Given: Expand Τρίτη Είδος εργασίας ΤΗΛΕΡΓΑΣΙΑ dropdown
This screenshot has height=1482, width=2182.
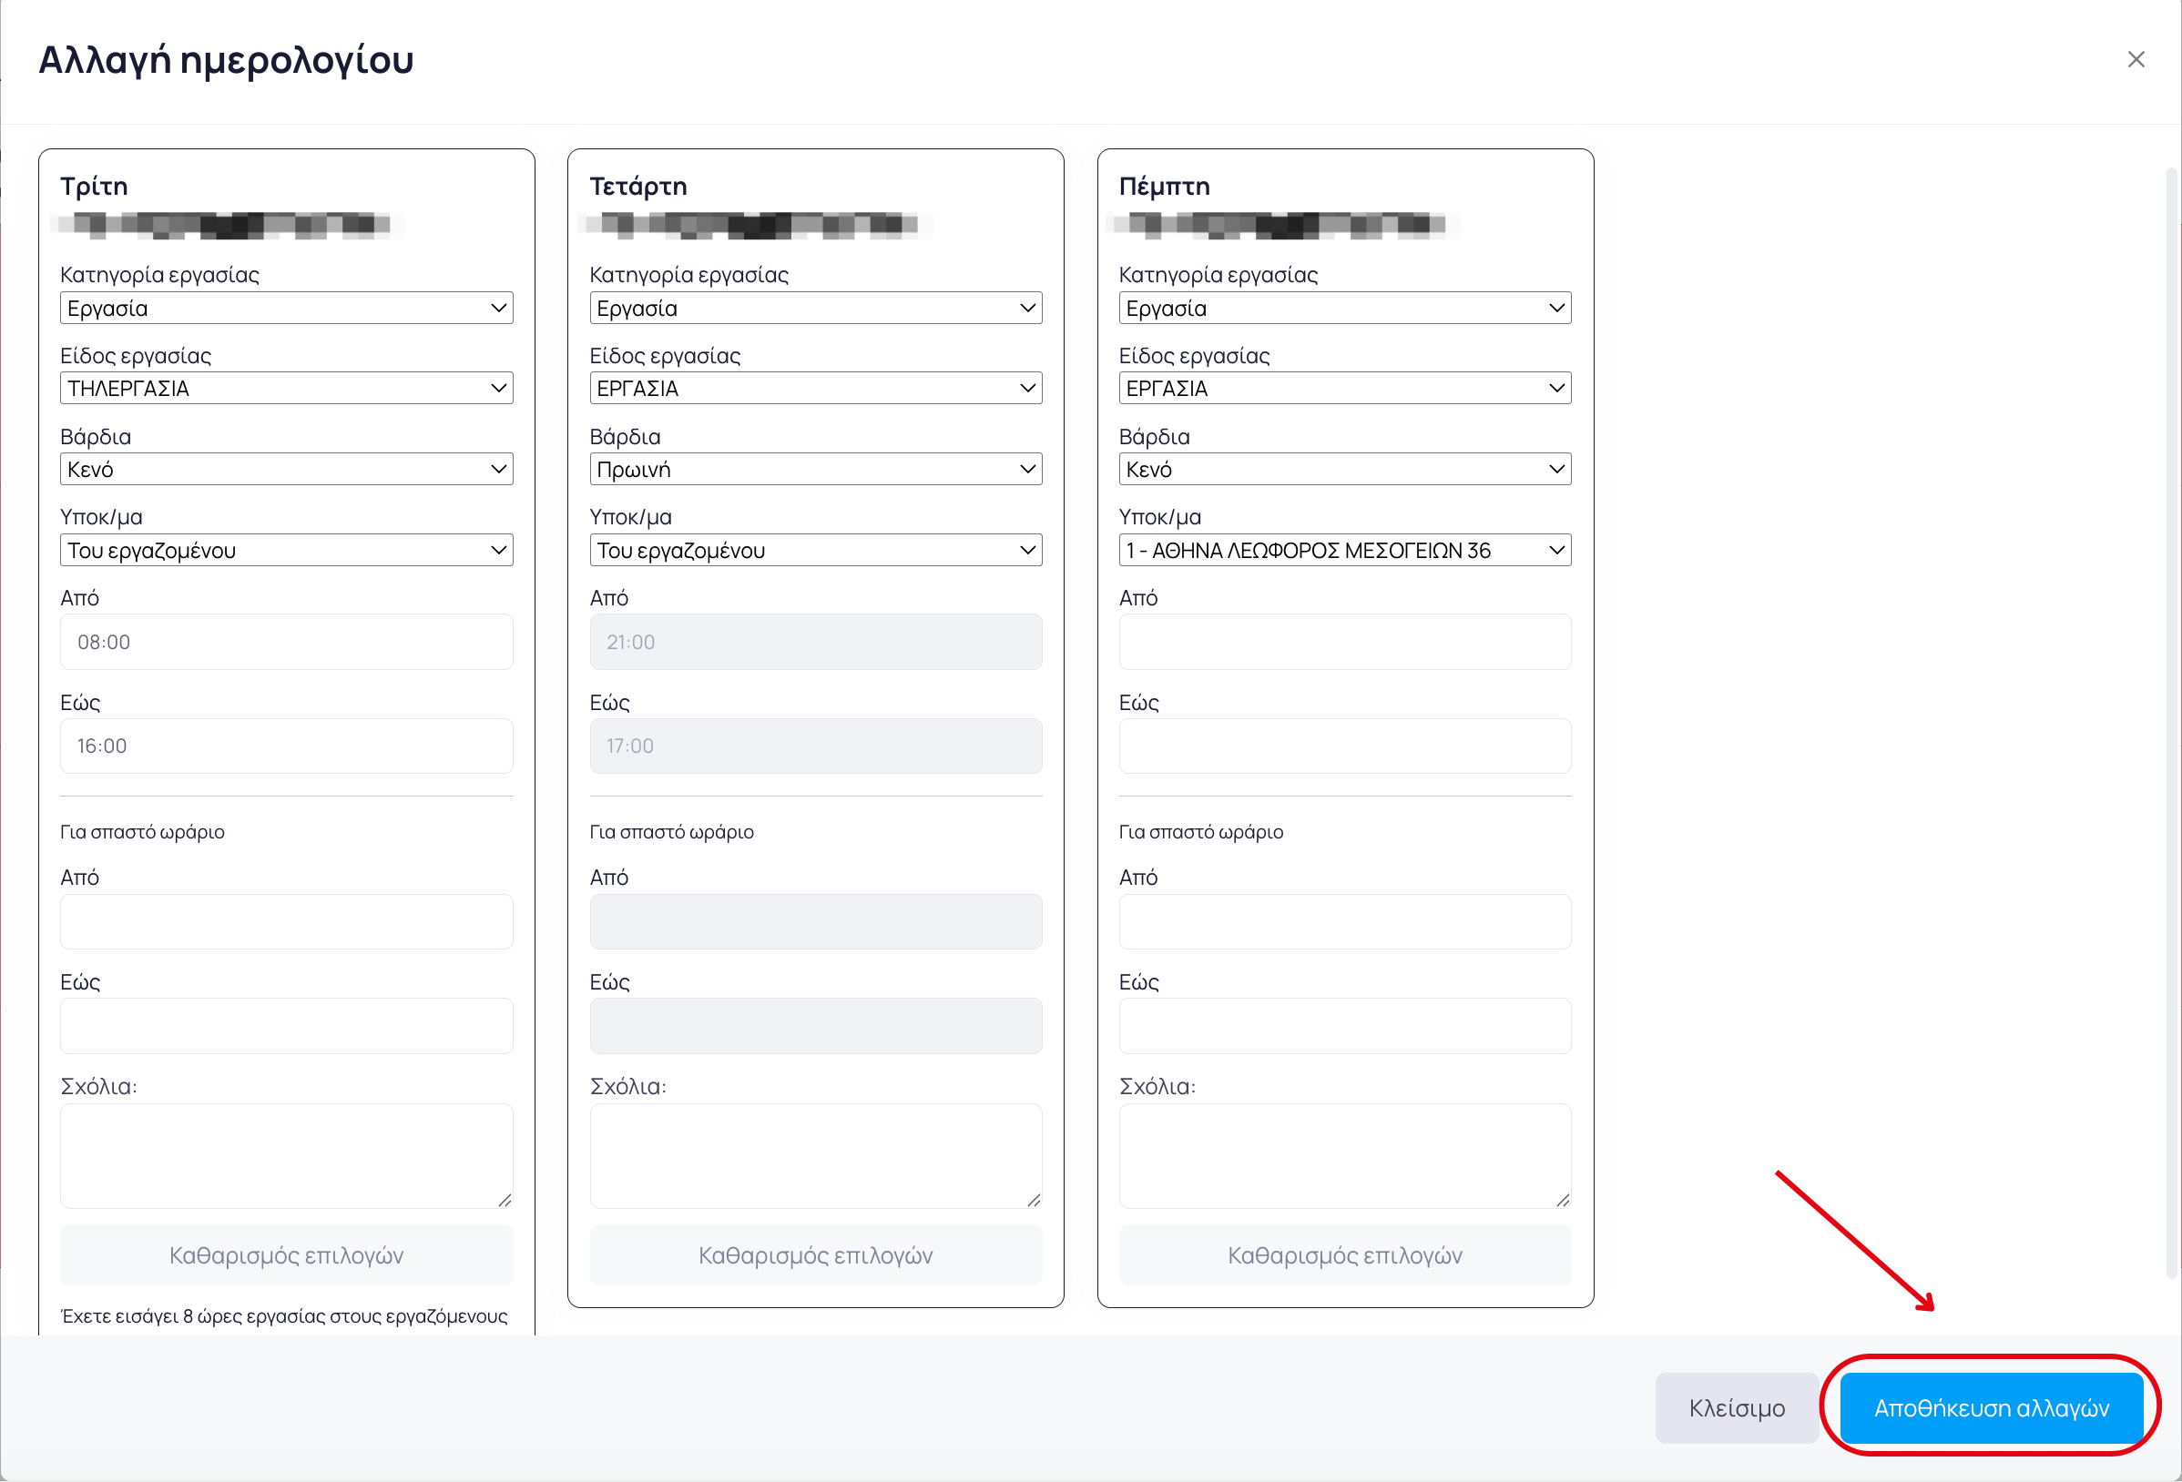Looking at the screenshot, I should tap(286, 389).
